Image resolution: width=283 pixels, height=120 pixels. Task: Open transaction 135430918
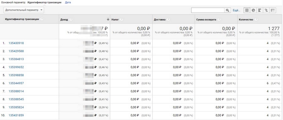click(16, 43)
